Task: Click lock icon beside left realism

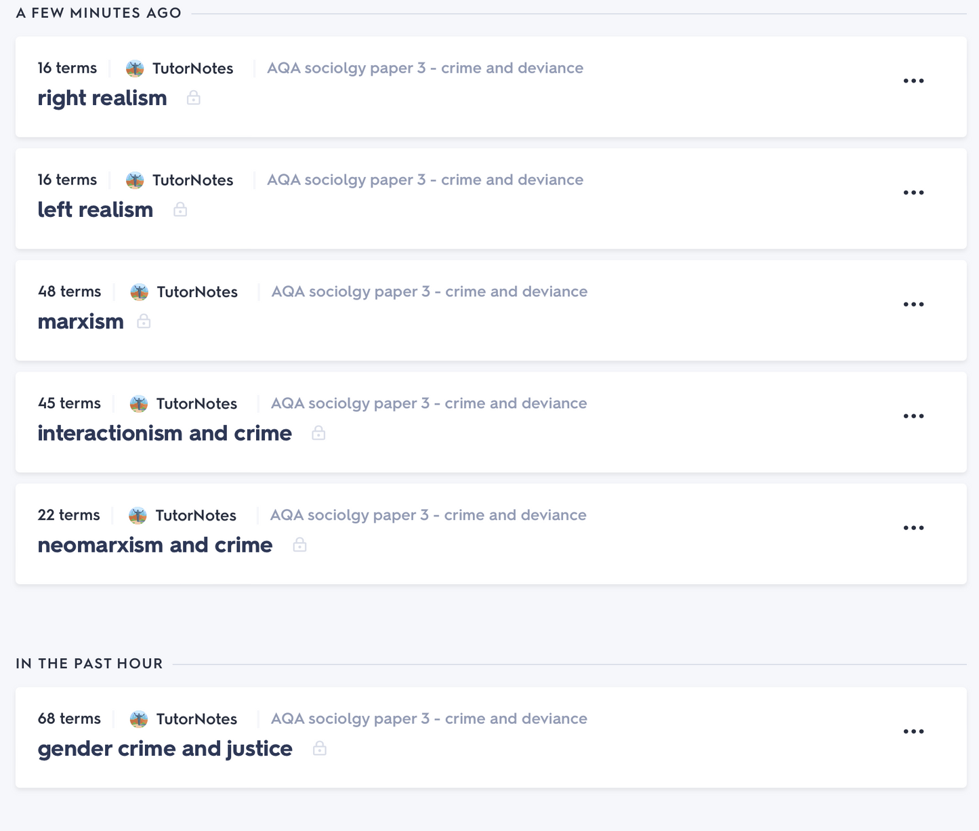Action: pos(180,210)
